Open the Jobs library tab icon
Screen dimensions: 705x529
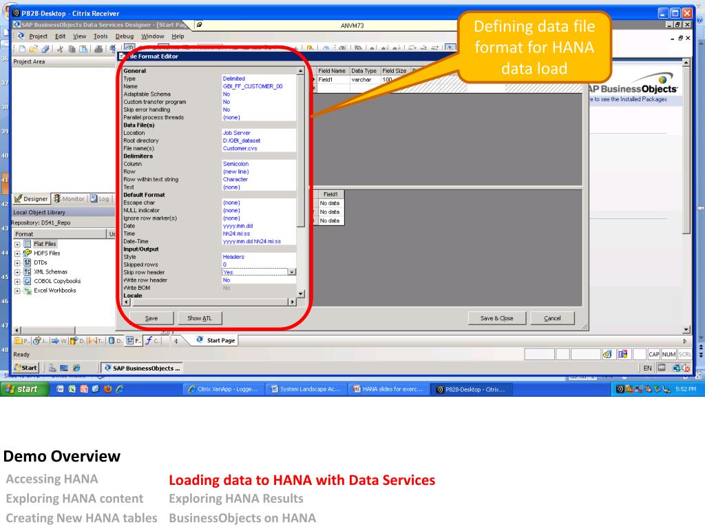(37, 340)
